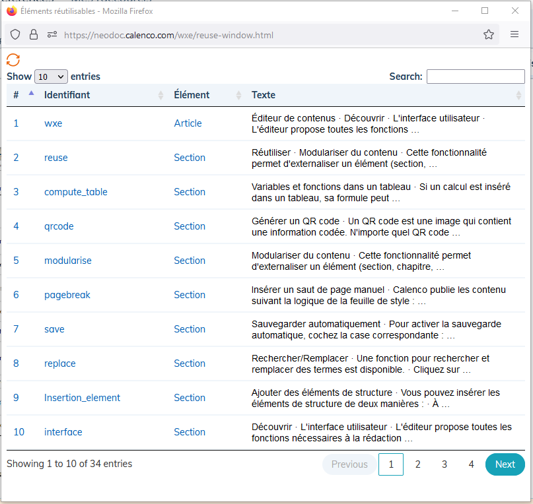This screenshot has width=533, height=504.
Task: Sort by the # column arrow
Action: [31, 93]
